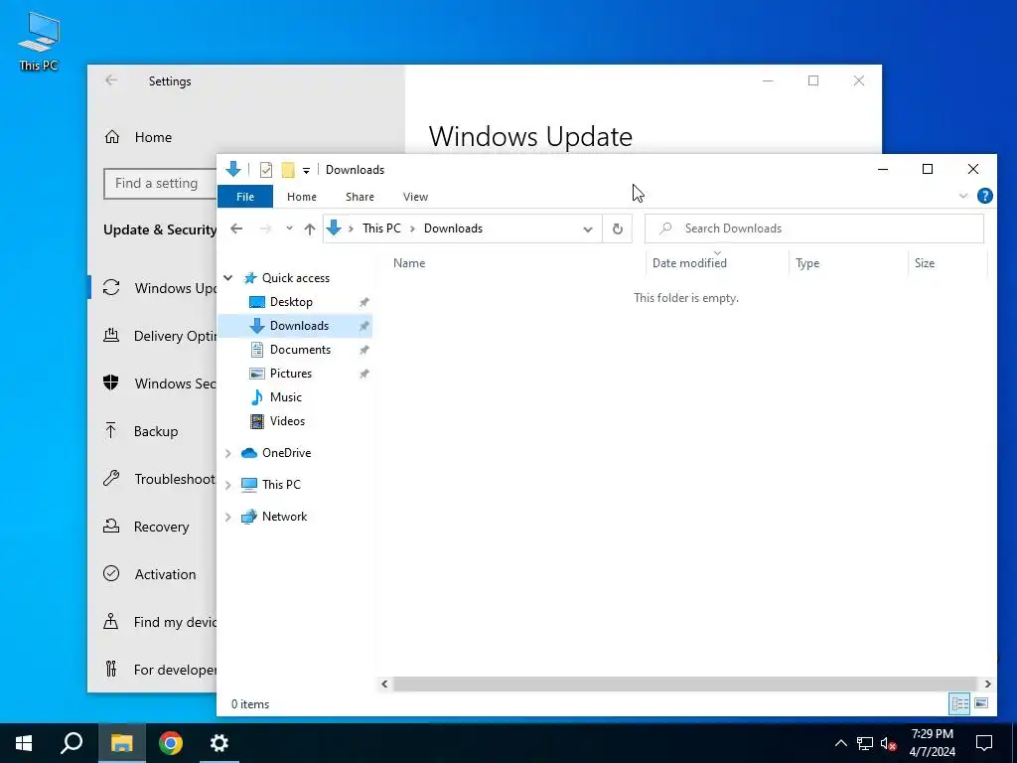Open the muted volume tray icon
1017x763 pixels.
click(x=889, y=743)
